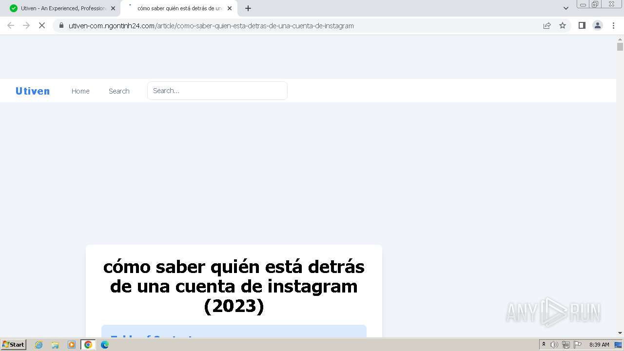
Task: Open the tab search dropdown arrow
Action: tap(566, 8)
